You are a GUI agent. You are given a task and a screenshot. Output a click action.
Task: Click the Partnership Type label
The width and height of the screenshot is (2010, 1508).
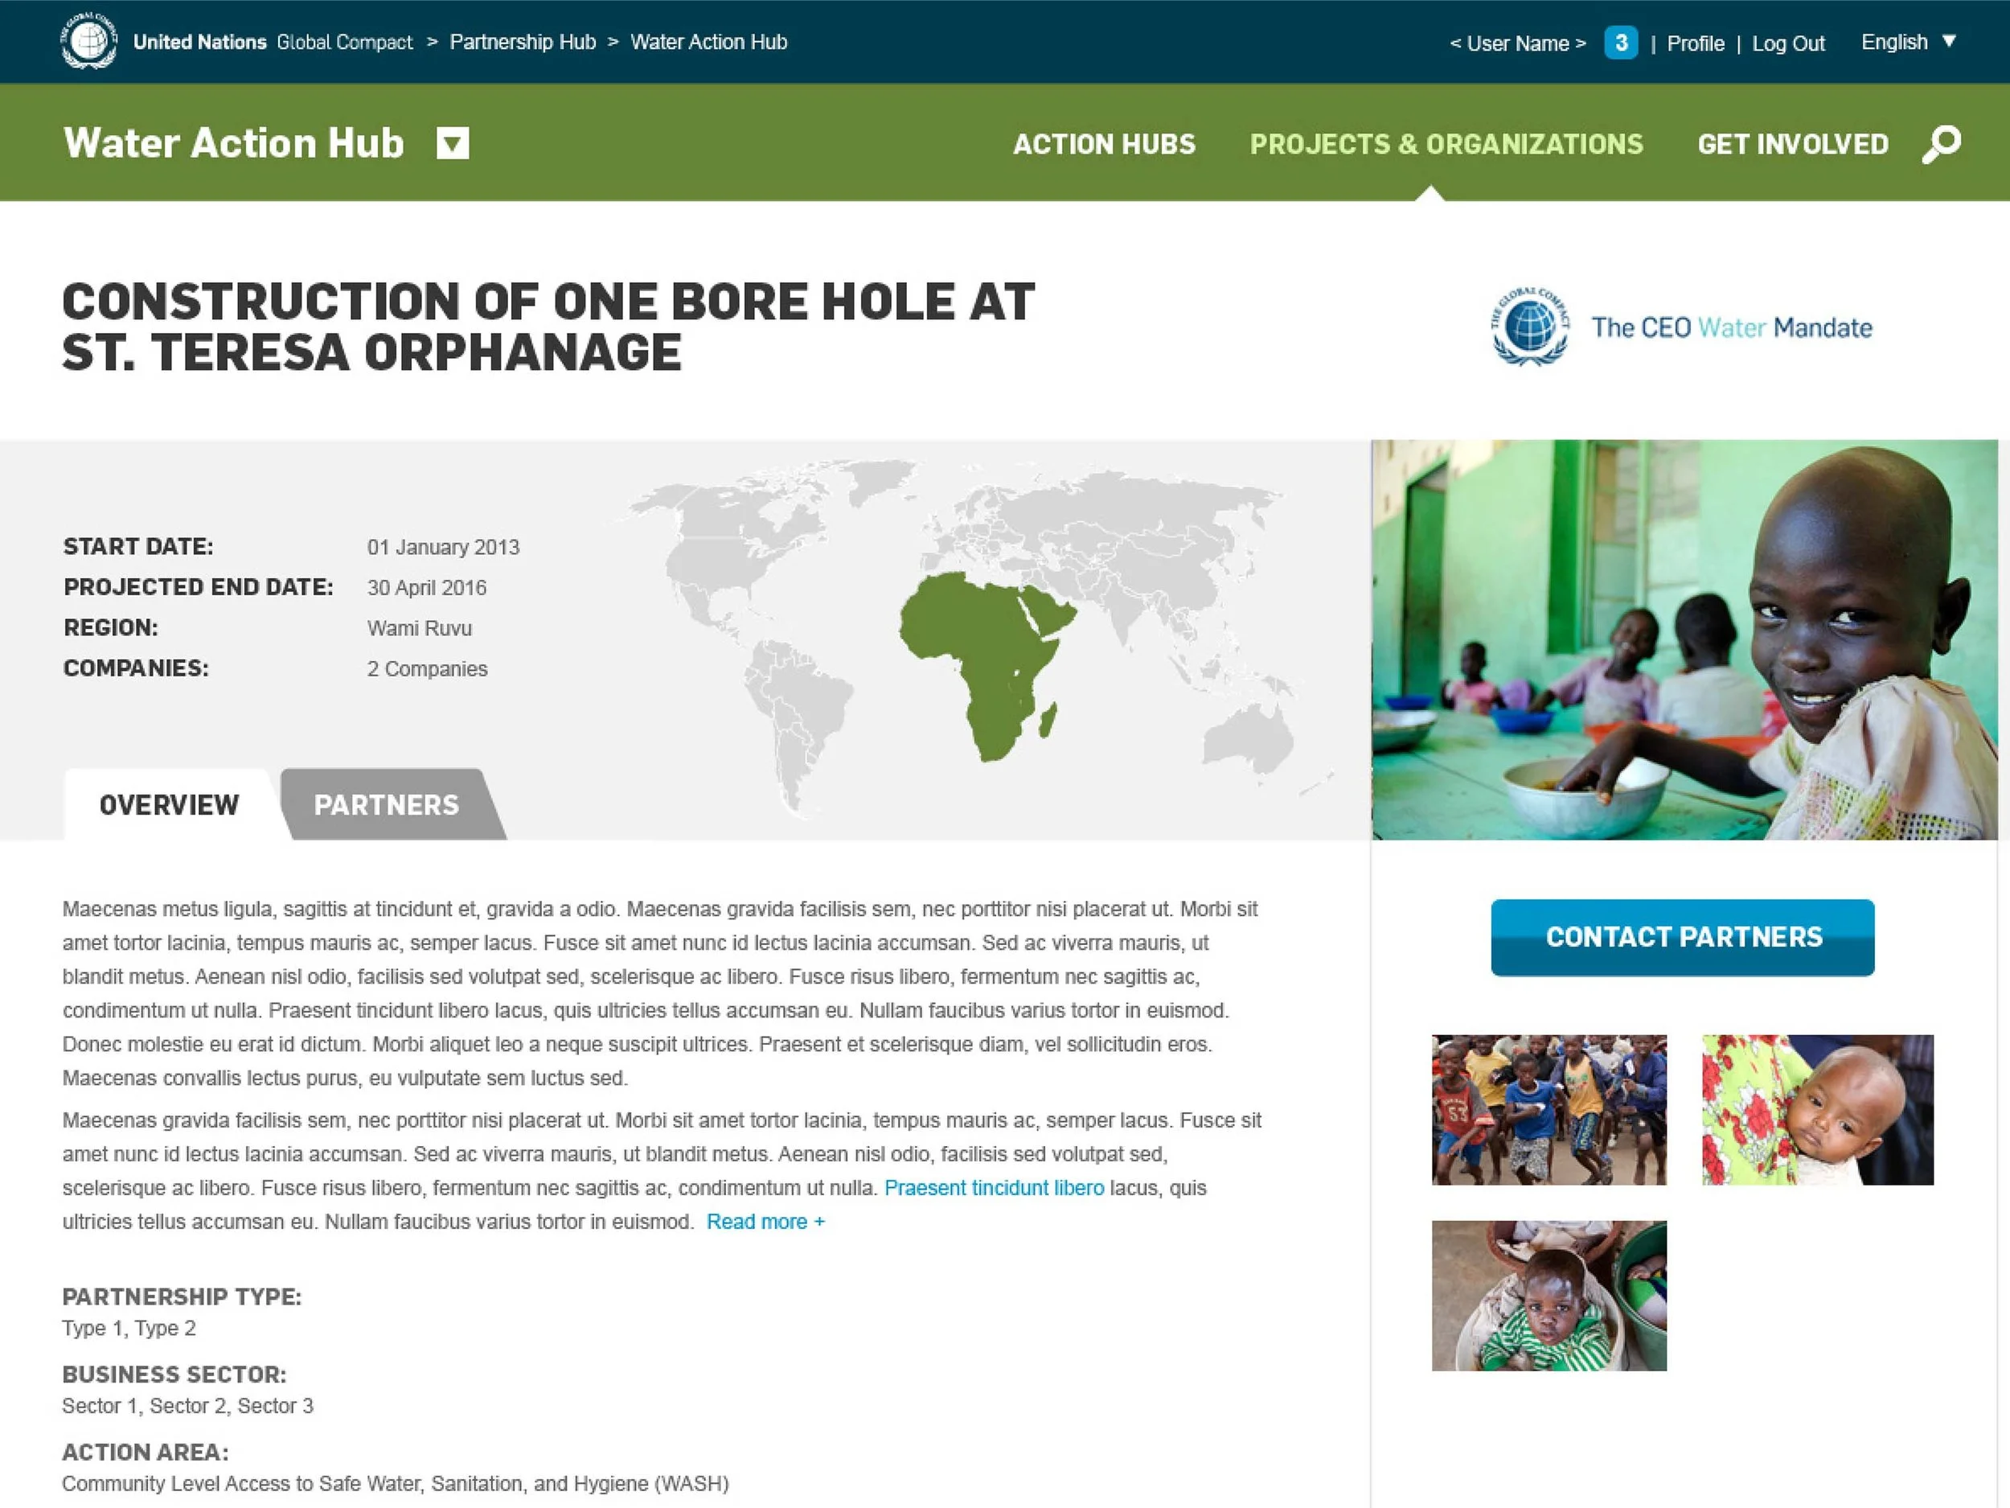(x=182, y=1296)
